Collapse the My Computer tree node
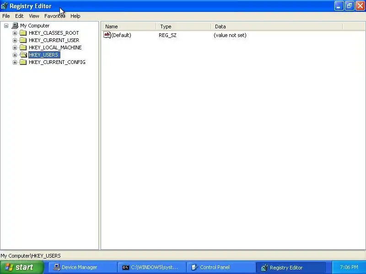 pyautogui.click(x=6, y=26)
